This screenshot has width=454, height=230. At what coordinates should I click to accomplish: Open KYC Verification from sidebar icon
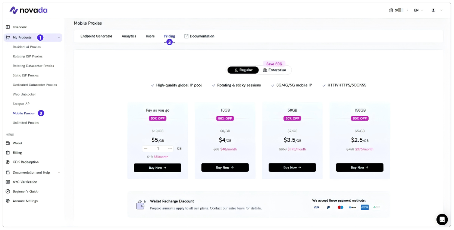(8, 182)
